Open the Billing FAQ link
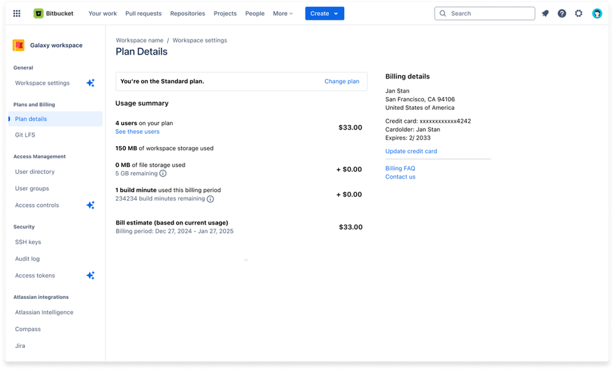This screenshot has width=614, height=370. click(400, 168)
